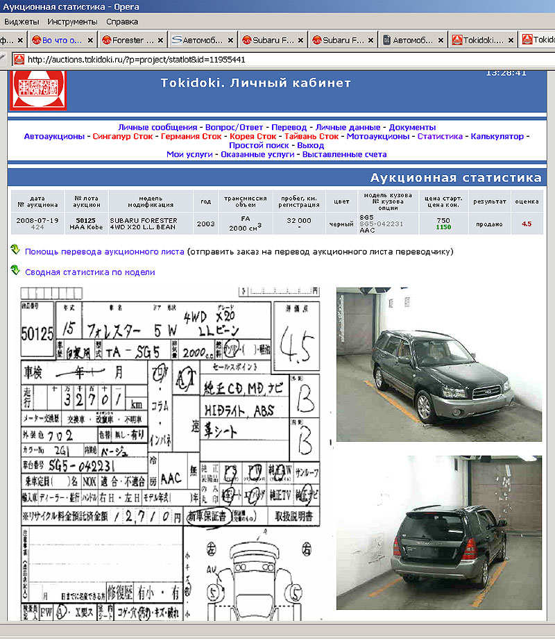
Task: Click the favicon on the 'Во что о...' tab
Action: (37, 40)
